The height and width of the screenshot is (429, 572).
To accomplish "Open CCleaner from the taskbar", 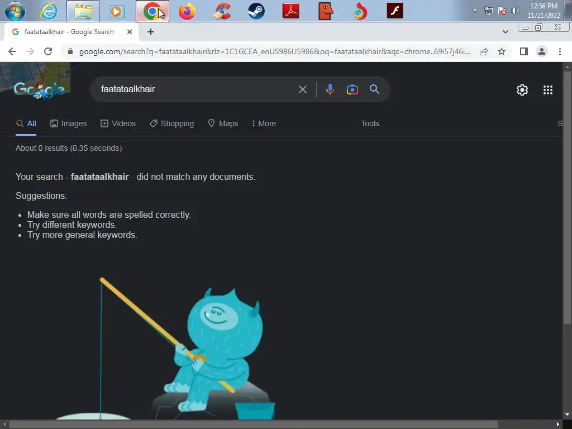I will tap(222, 11).
